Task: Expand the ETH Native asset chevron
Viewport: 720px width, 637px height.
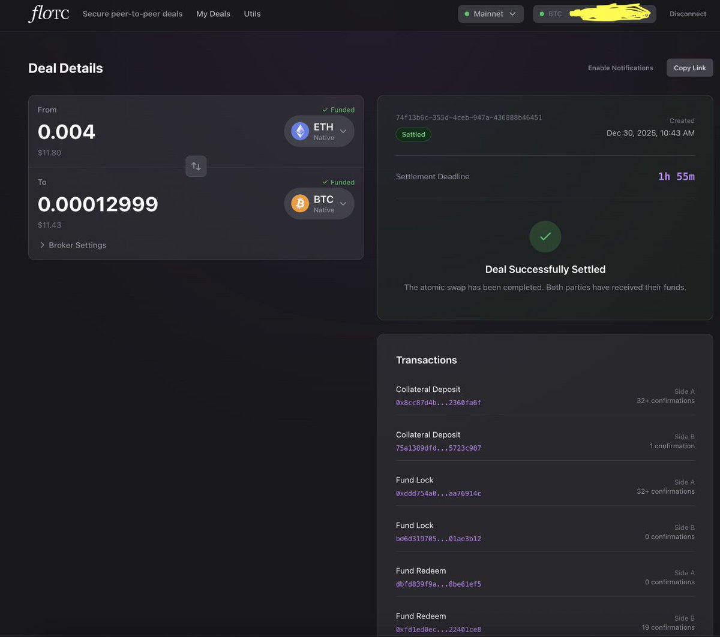Action: click(343, 131)
